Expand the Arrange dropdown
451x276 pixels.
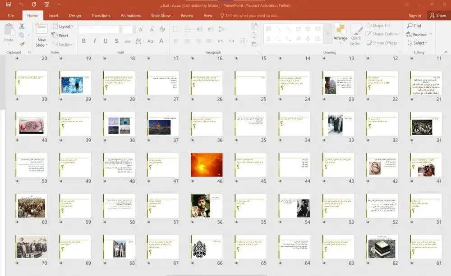tap(340, 34)
